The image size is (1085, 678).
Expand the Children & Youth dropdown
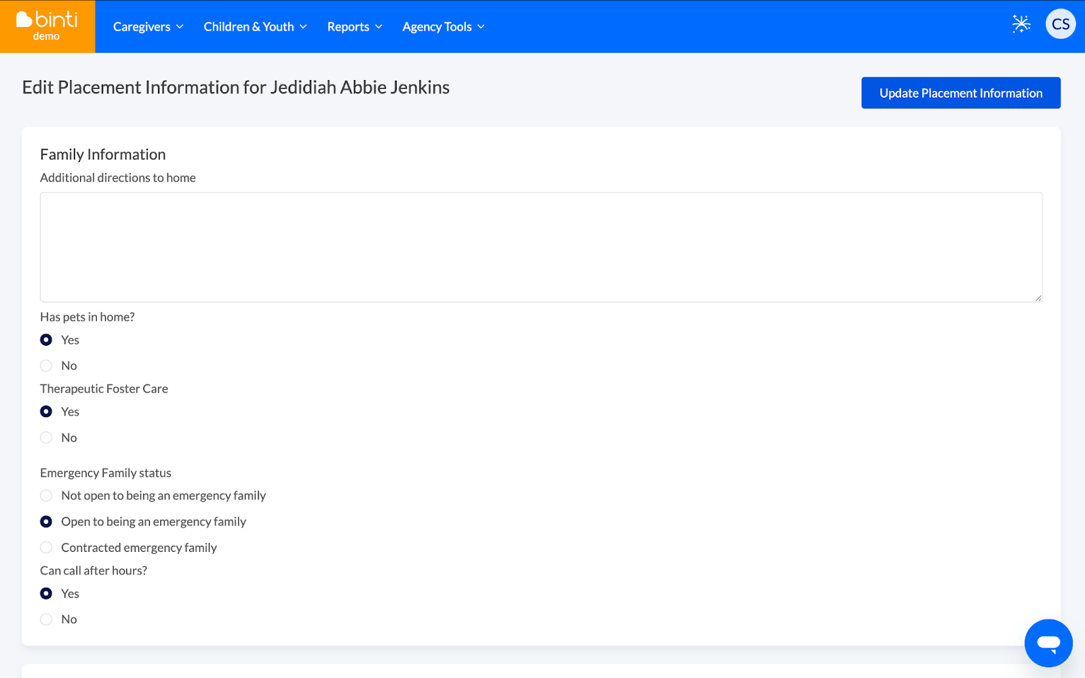pyautogui.click(x=255, y=26)
